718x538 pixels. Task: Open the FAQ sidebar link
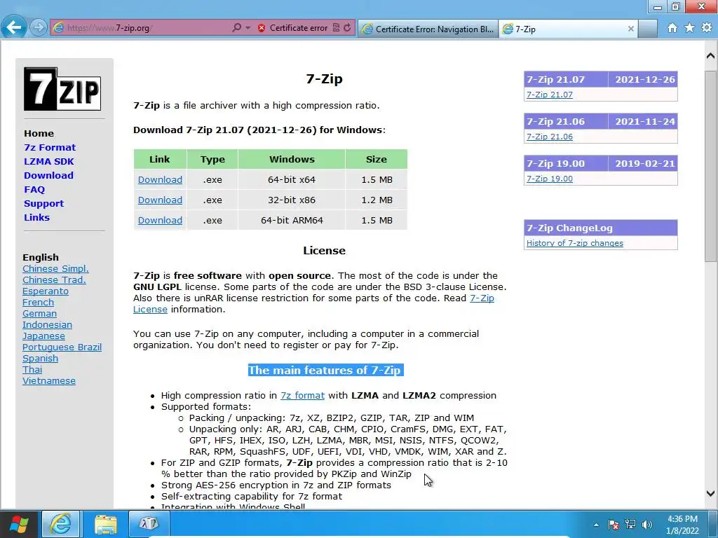(34, 189)
